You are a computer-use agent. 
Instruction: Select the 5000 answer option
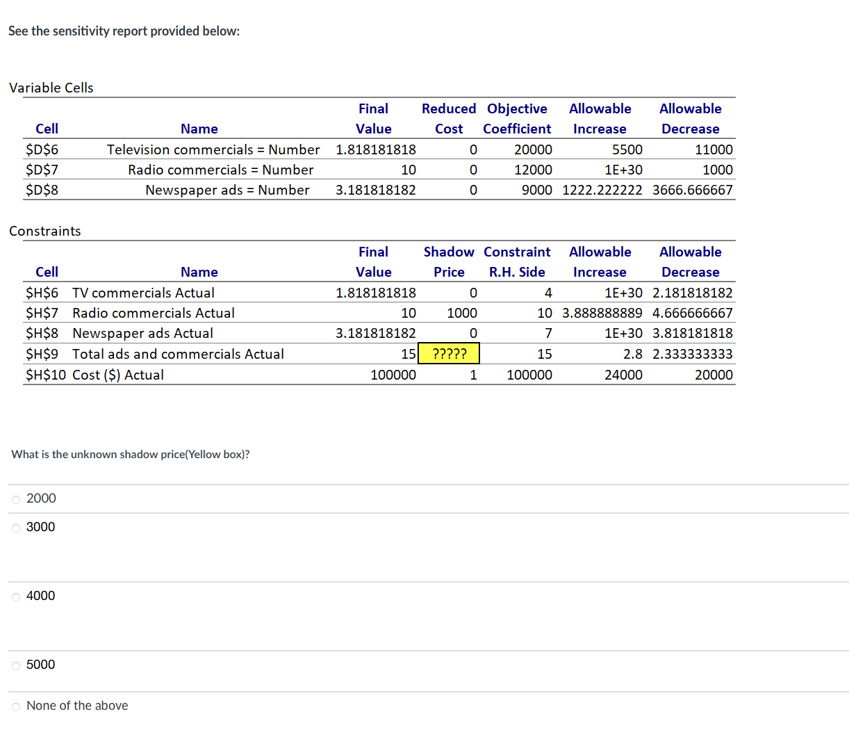(15, 665)
